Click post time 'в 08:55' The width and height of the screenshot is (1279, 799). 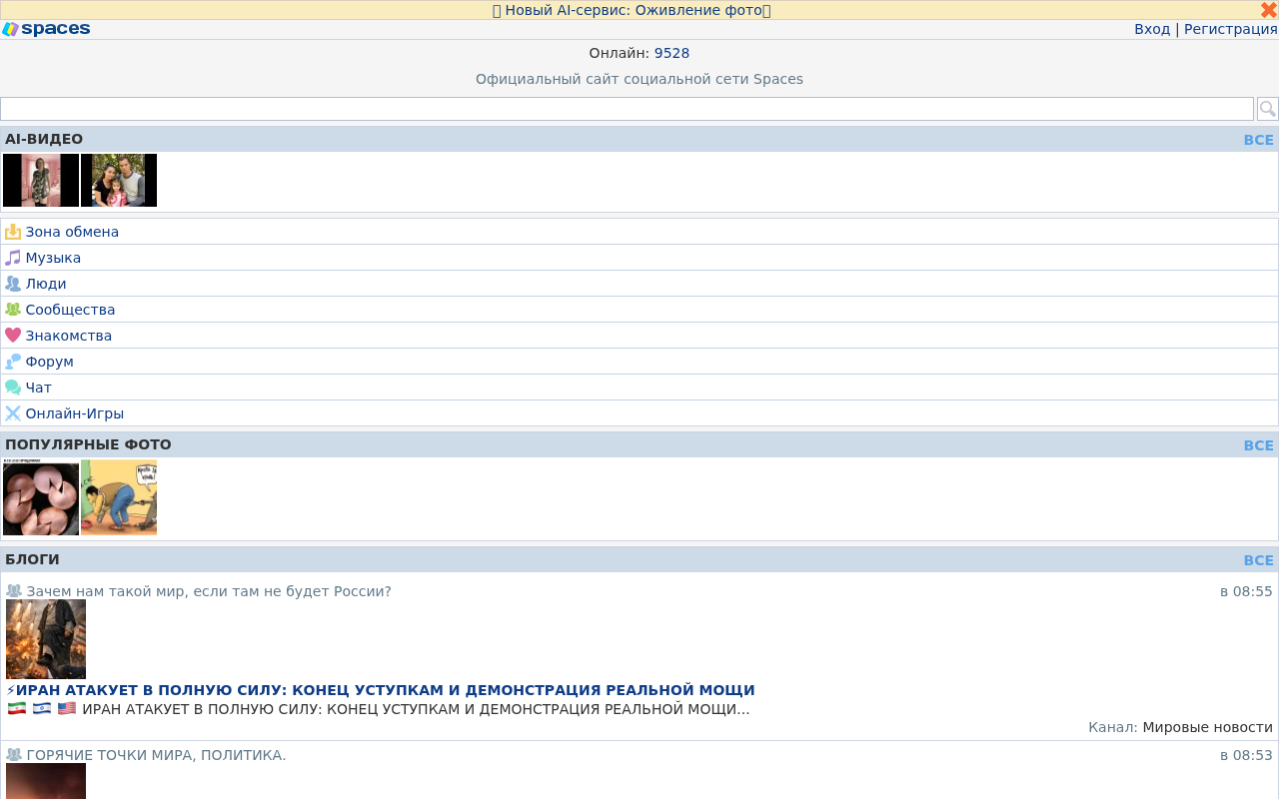[1246, 591]
